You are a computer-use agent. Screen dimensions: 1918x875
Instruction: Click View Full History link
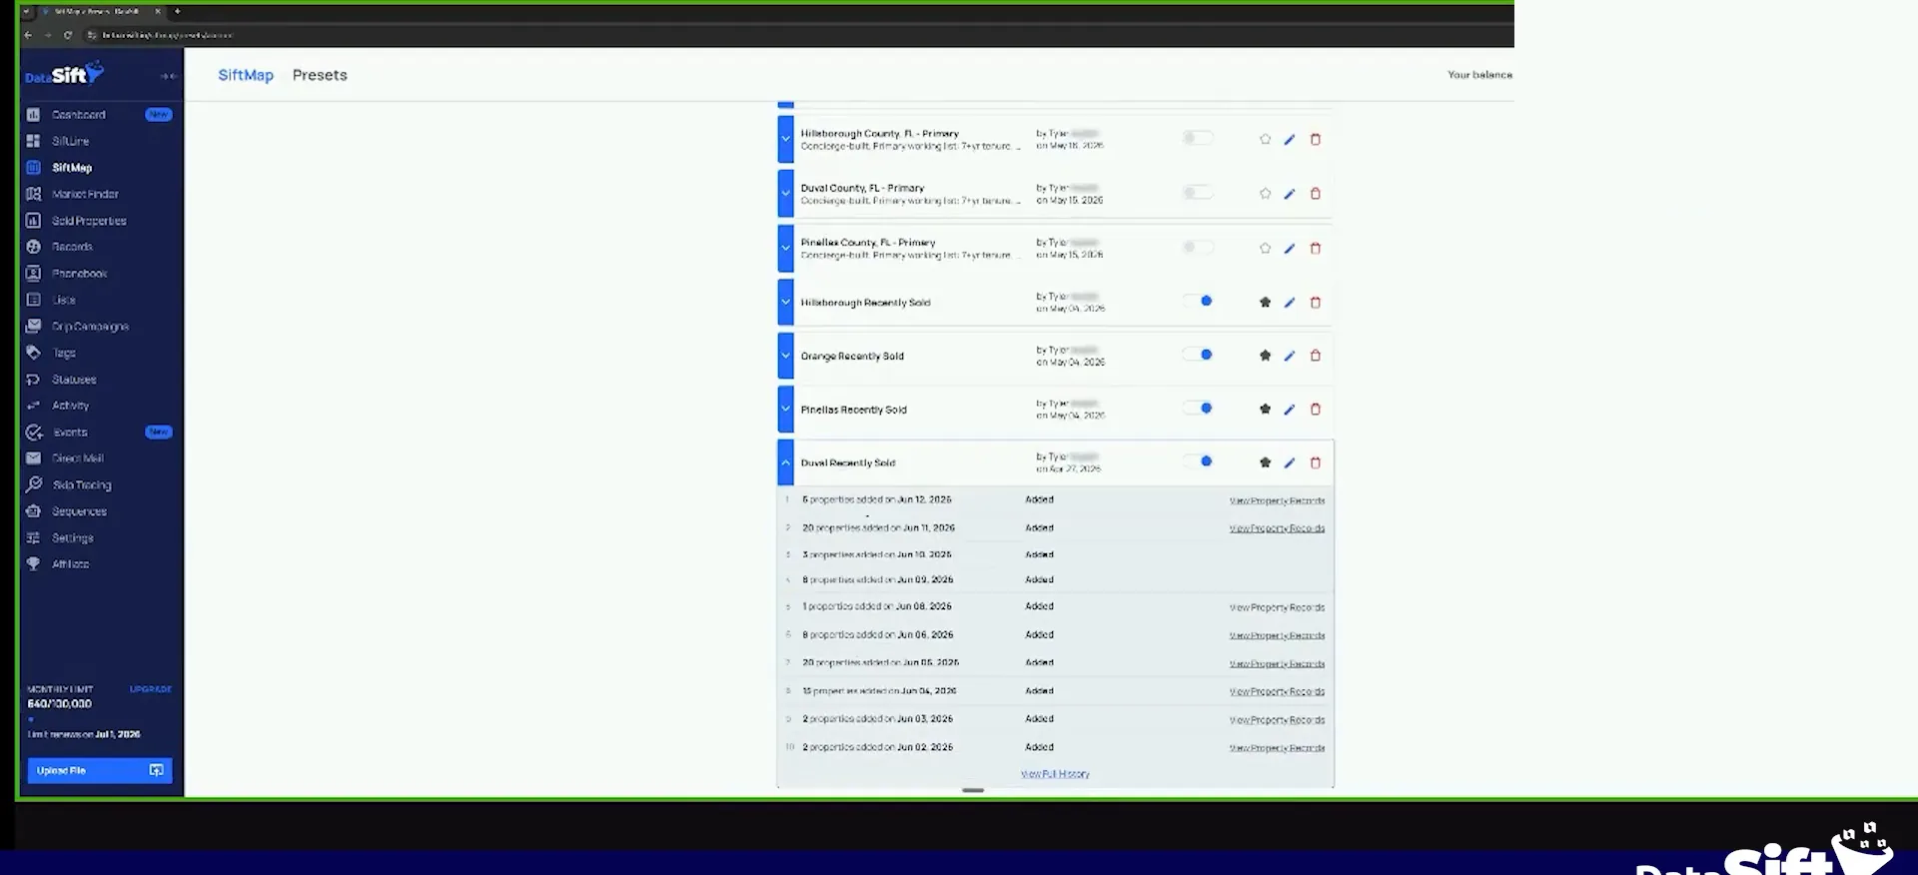coord(1055,774)
